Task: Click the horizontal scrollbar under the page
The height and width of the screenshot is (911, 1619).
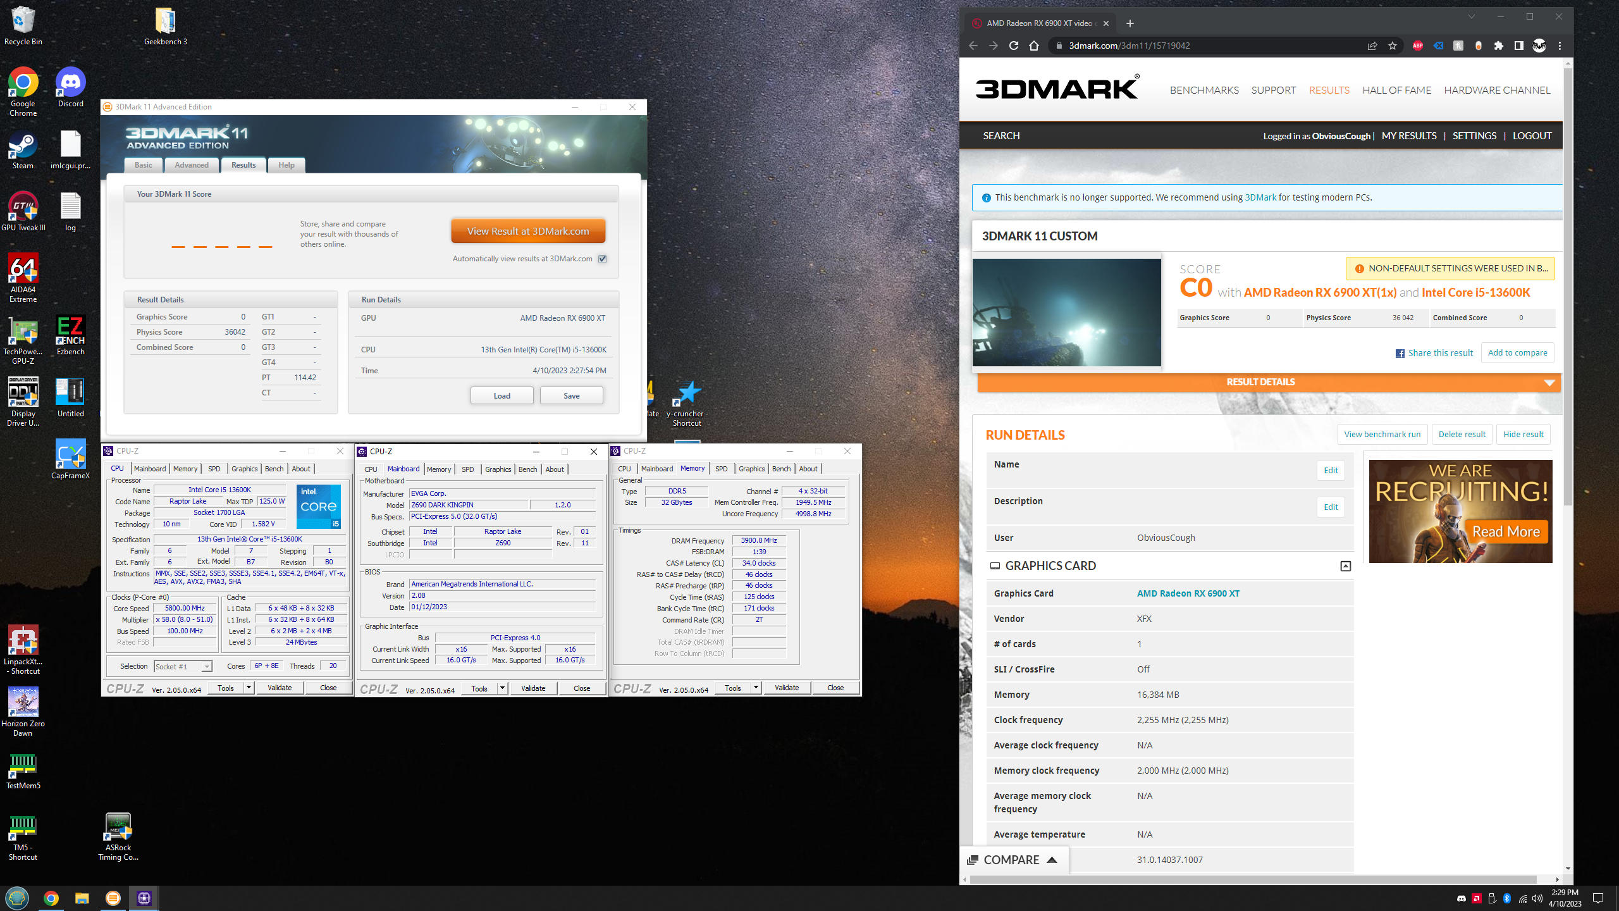Action: point(1253,879)
